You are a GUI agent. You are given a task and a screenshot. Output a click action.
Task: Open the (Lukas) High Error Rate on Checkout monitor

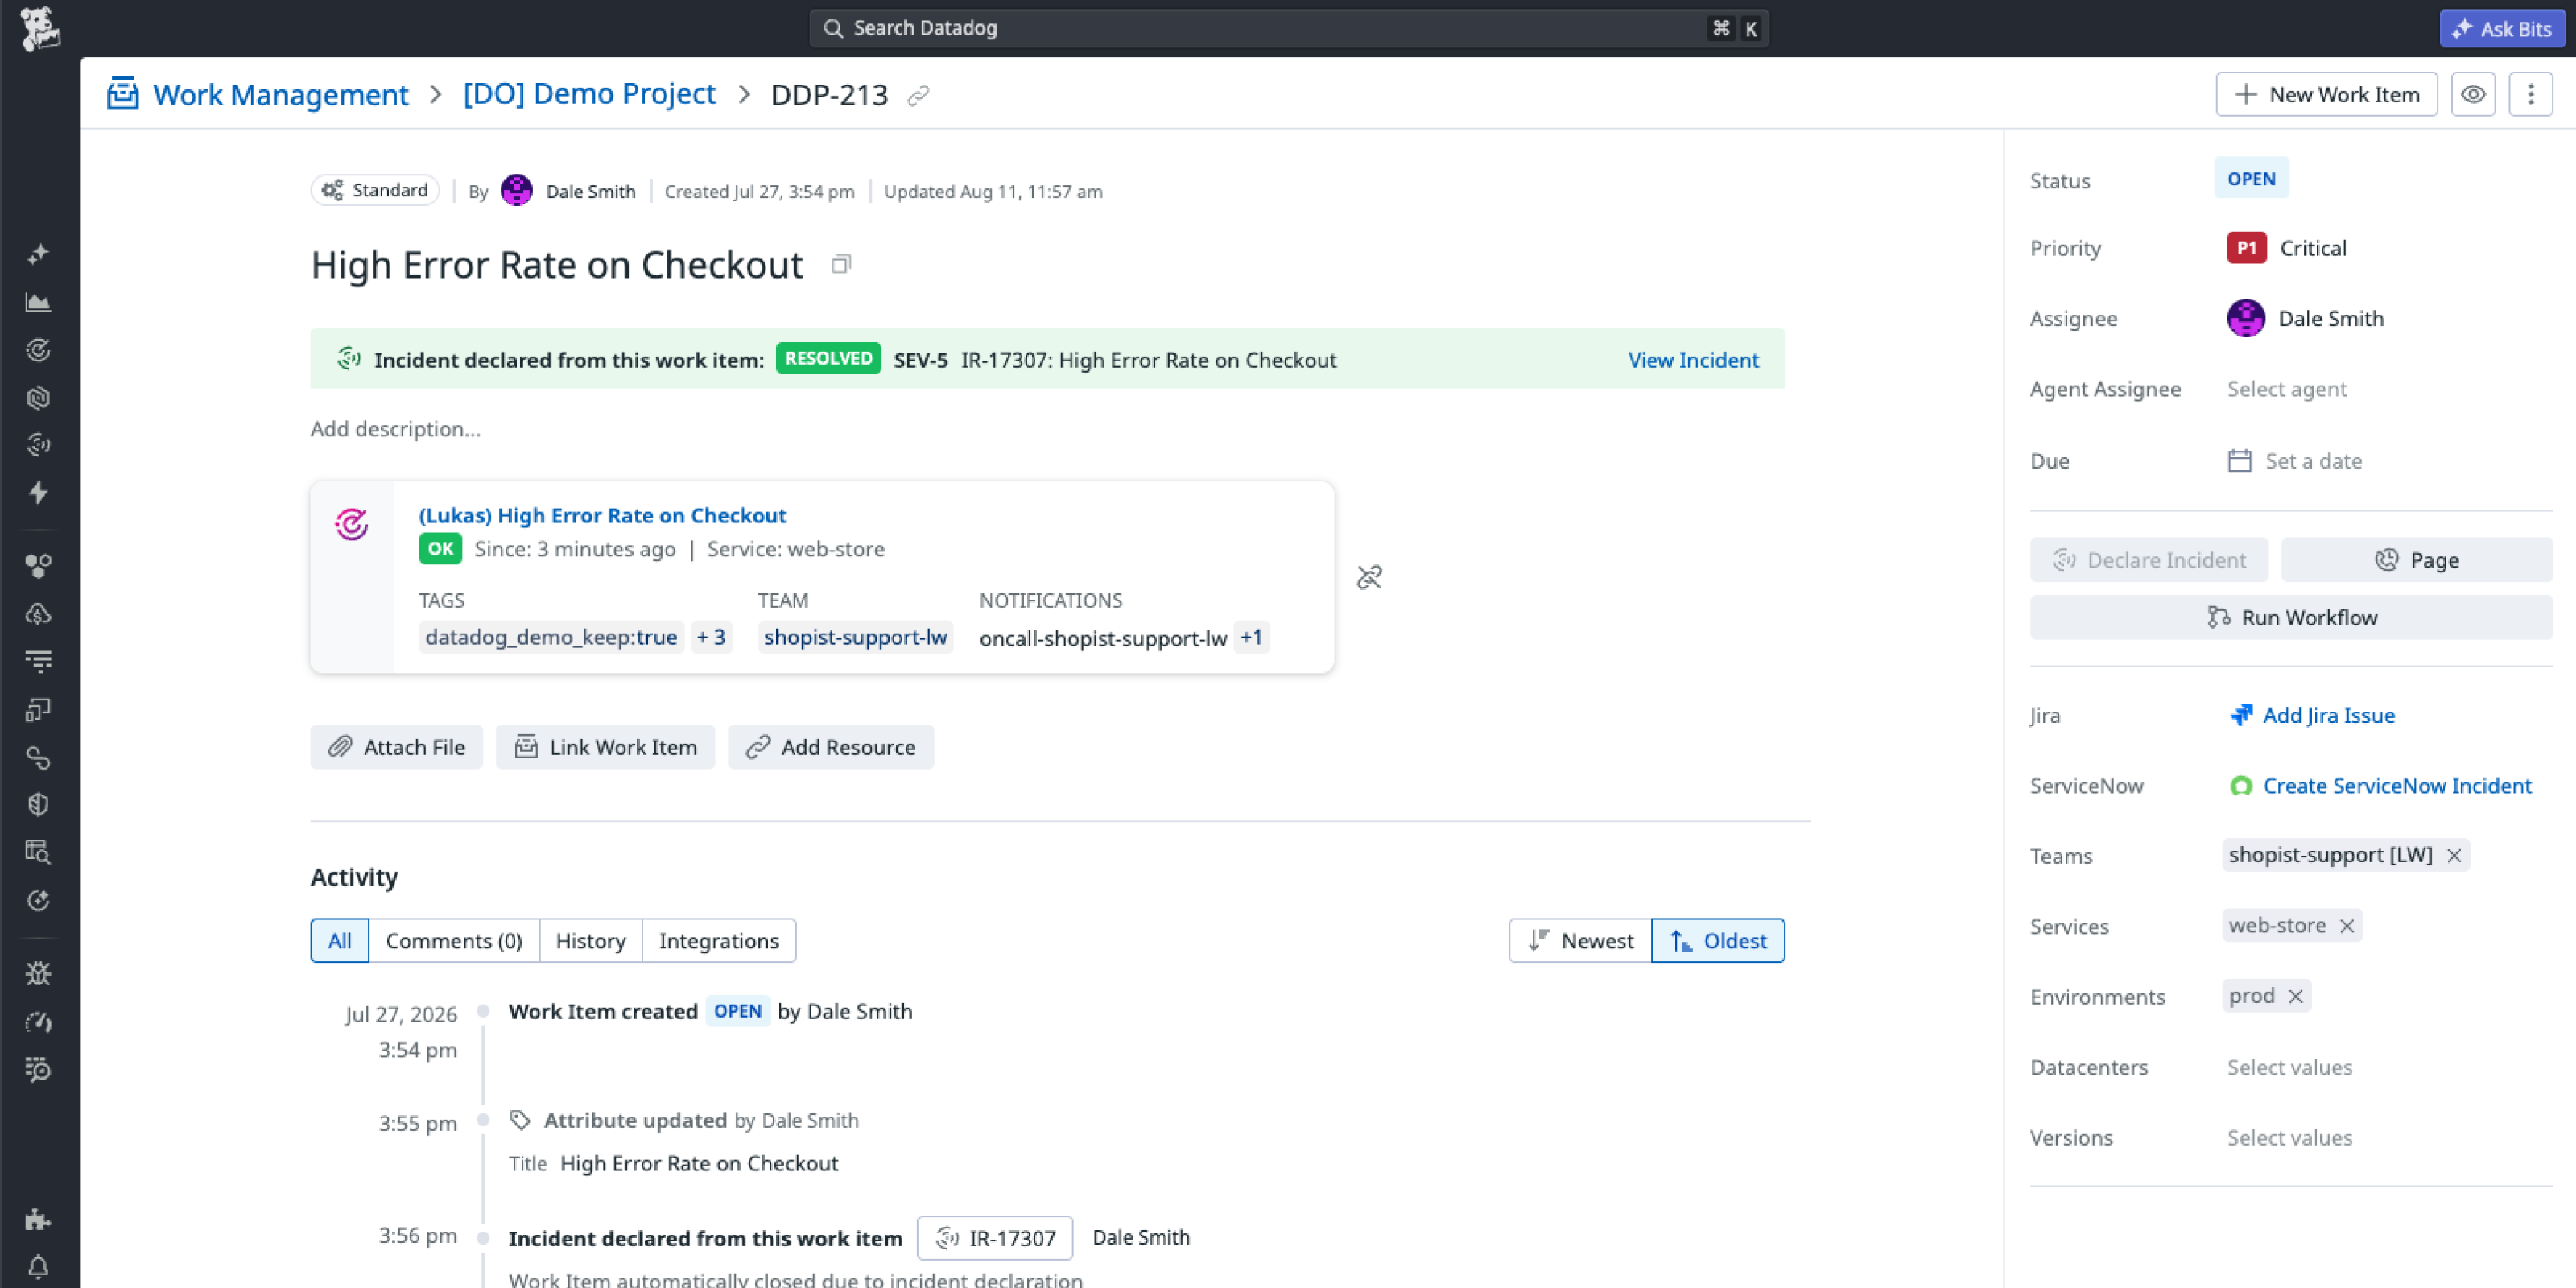click(x=602, y=515)
